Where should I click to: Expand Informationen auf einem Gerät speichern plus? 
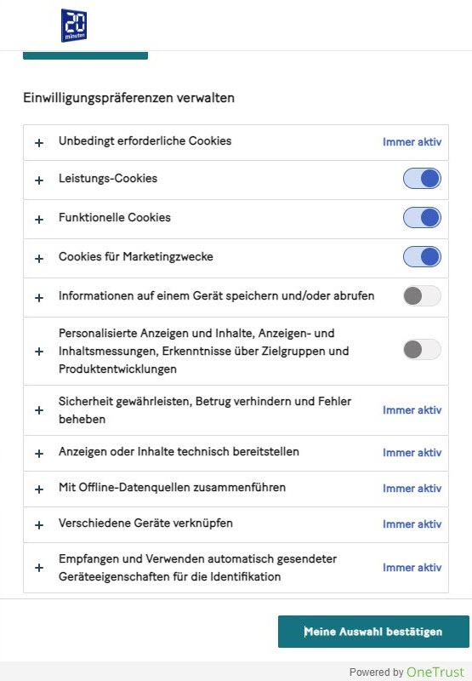click(x=39, y=297)
